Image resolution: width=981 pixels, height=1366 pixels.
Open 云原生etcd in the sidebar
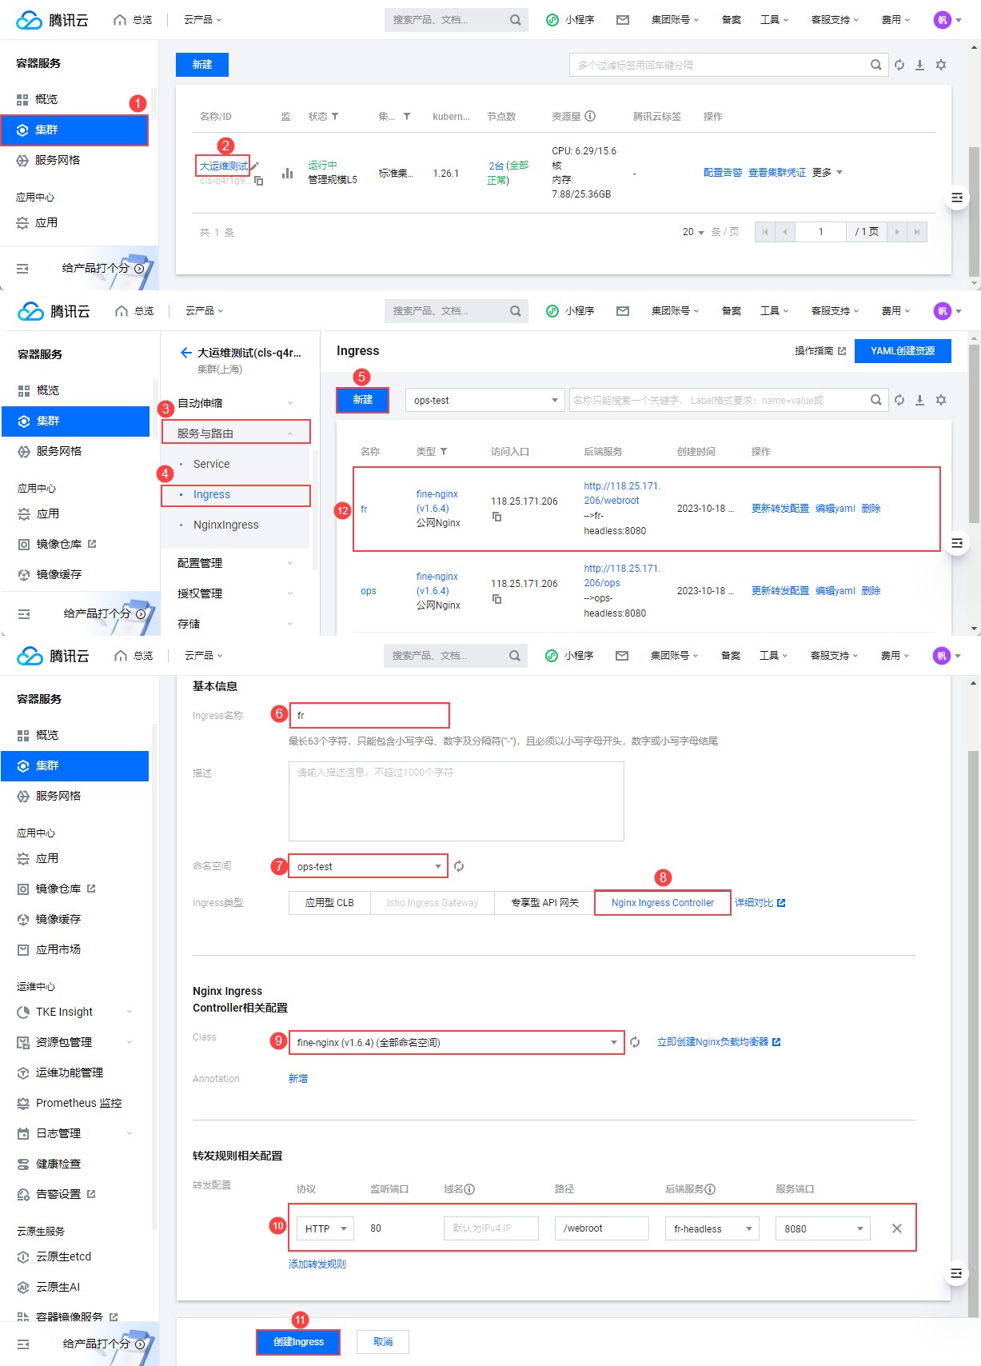pos(63,1256)
